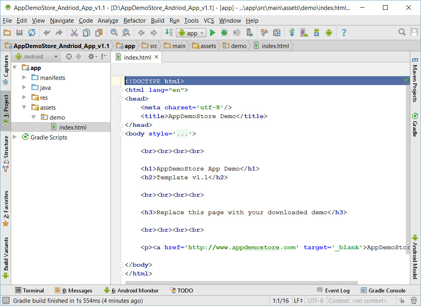Image resolution: width=421 pixels, height=306 pixels.
Task: Toggle Android Model side panel
Action: (415, 257)
